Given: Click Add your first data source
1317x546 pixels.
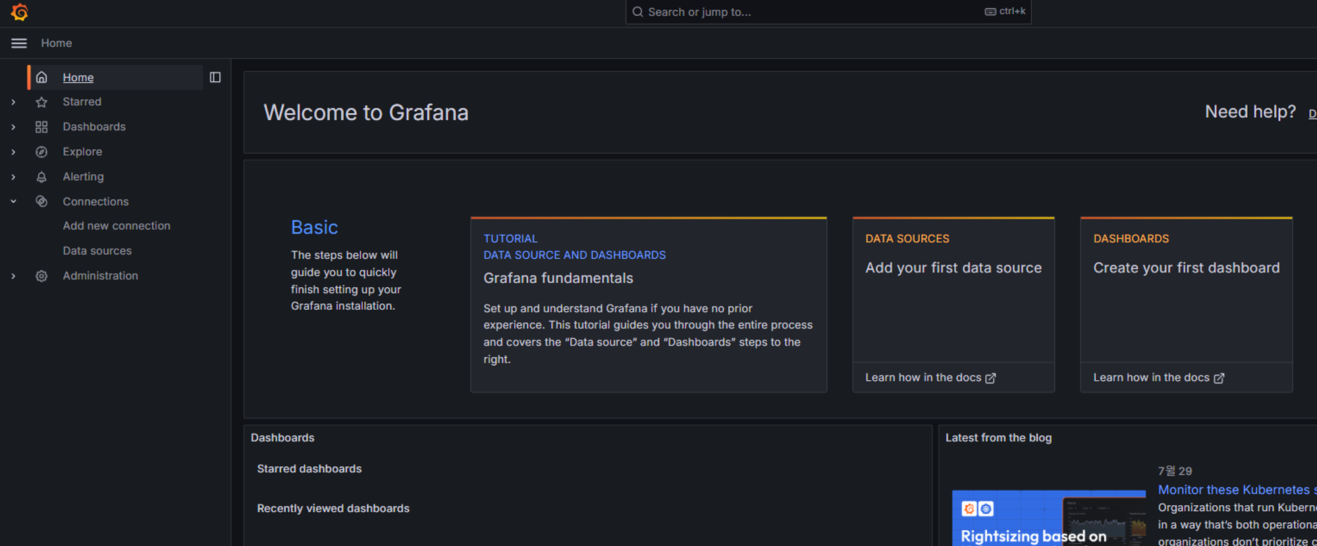Looking at the screenshot, I should (x=953, y=268).
